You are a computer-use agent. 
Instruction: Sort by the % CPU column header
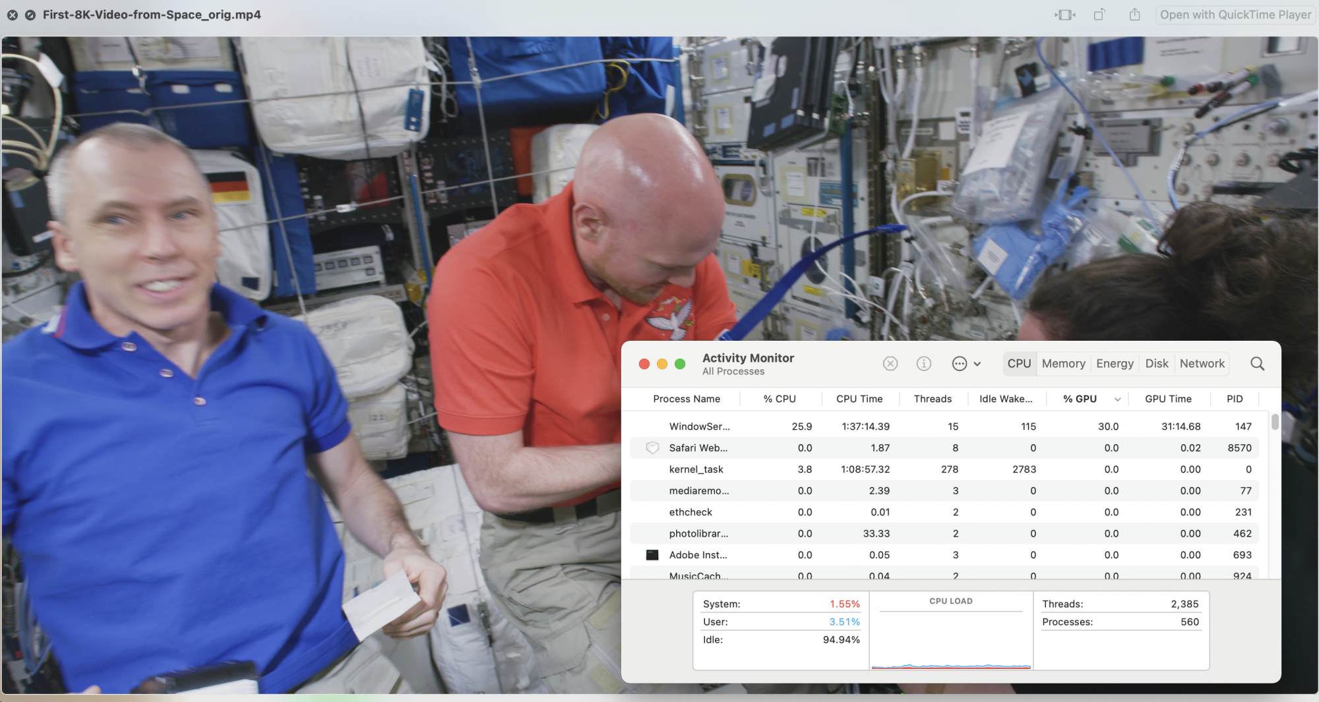[780, 399]
